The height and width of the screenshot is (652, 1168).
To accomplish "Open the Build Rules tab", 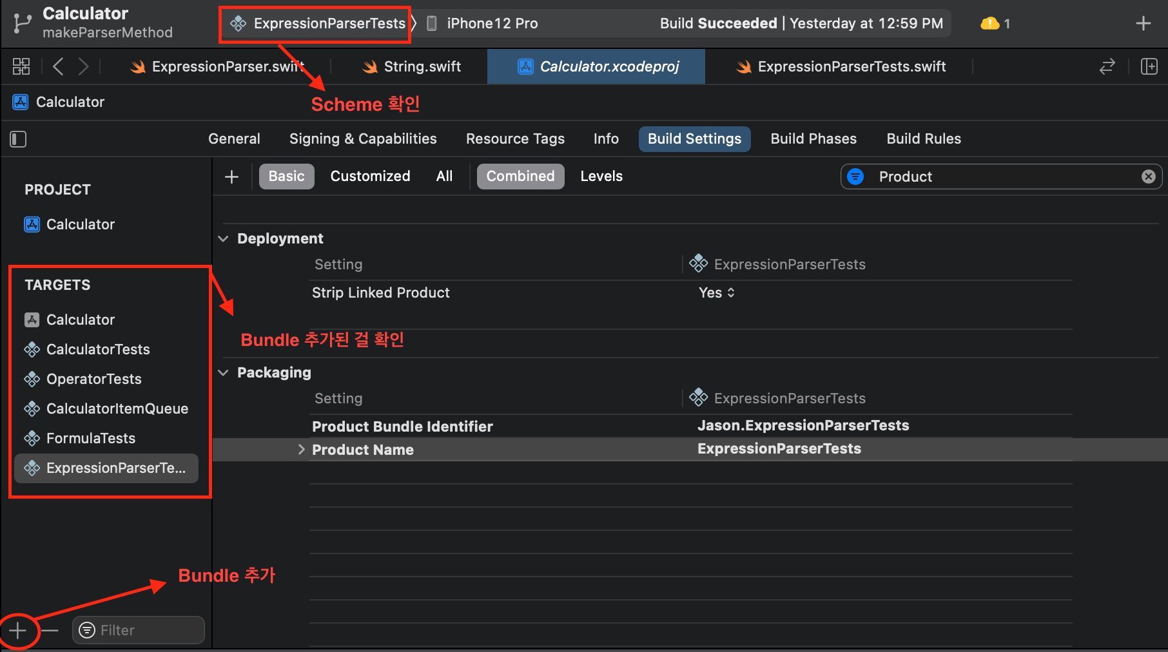I will point(924,139).
